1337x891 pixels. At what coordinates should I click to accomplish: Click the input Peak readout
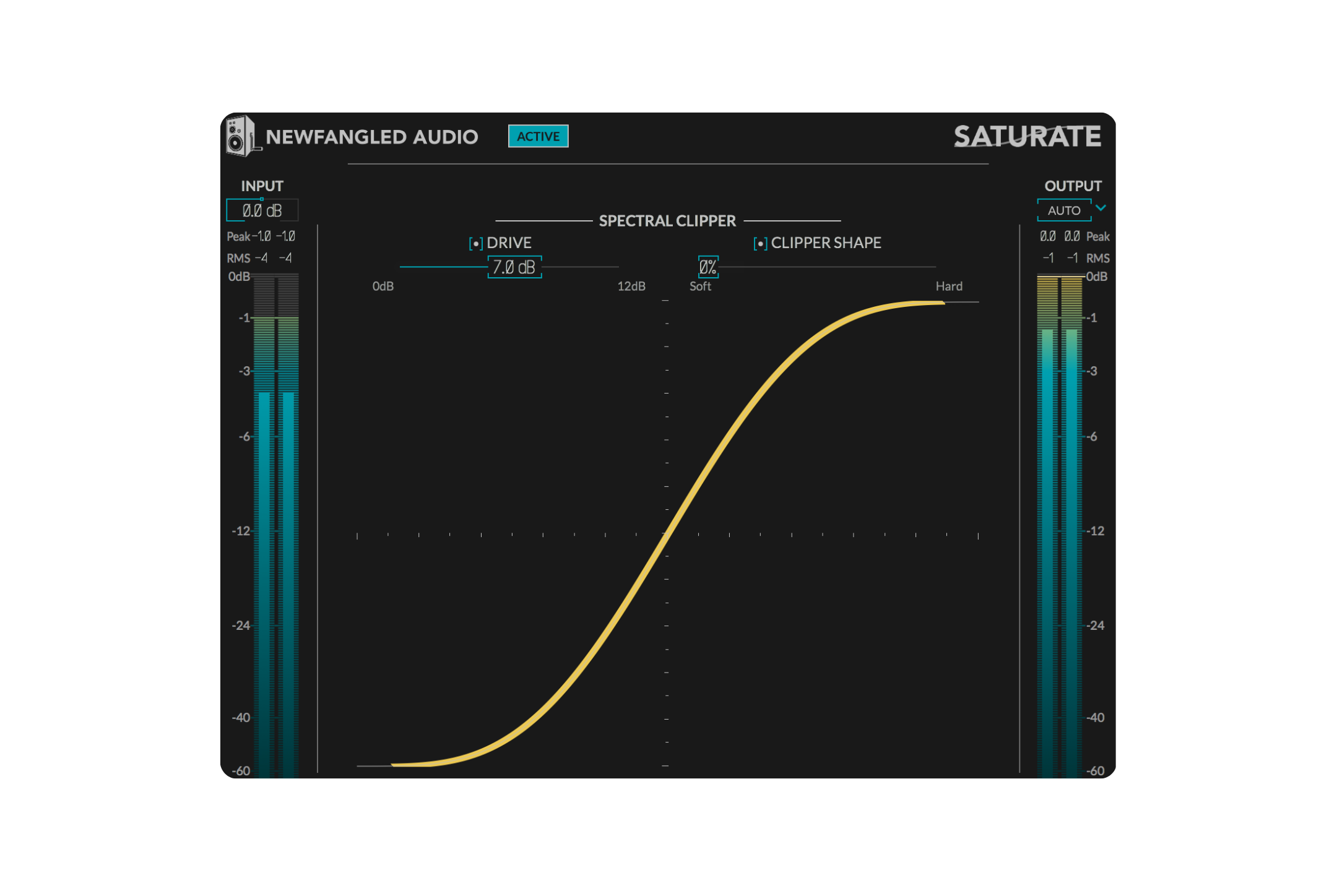(x=261, y=236)
